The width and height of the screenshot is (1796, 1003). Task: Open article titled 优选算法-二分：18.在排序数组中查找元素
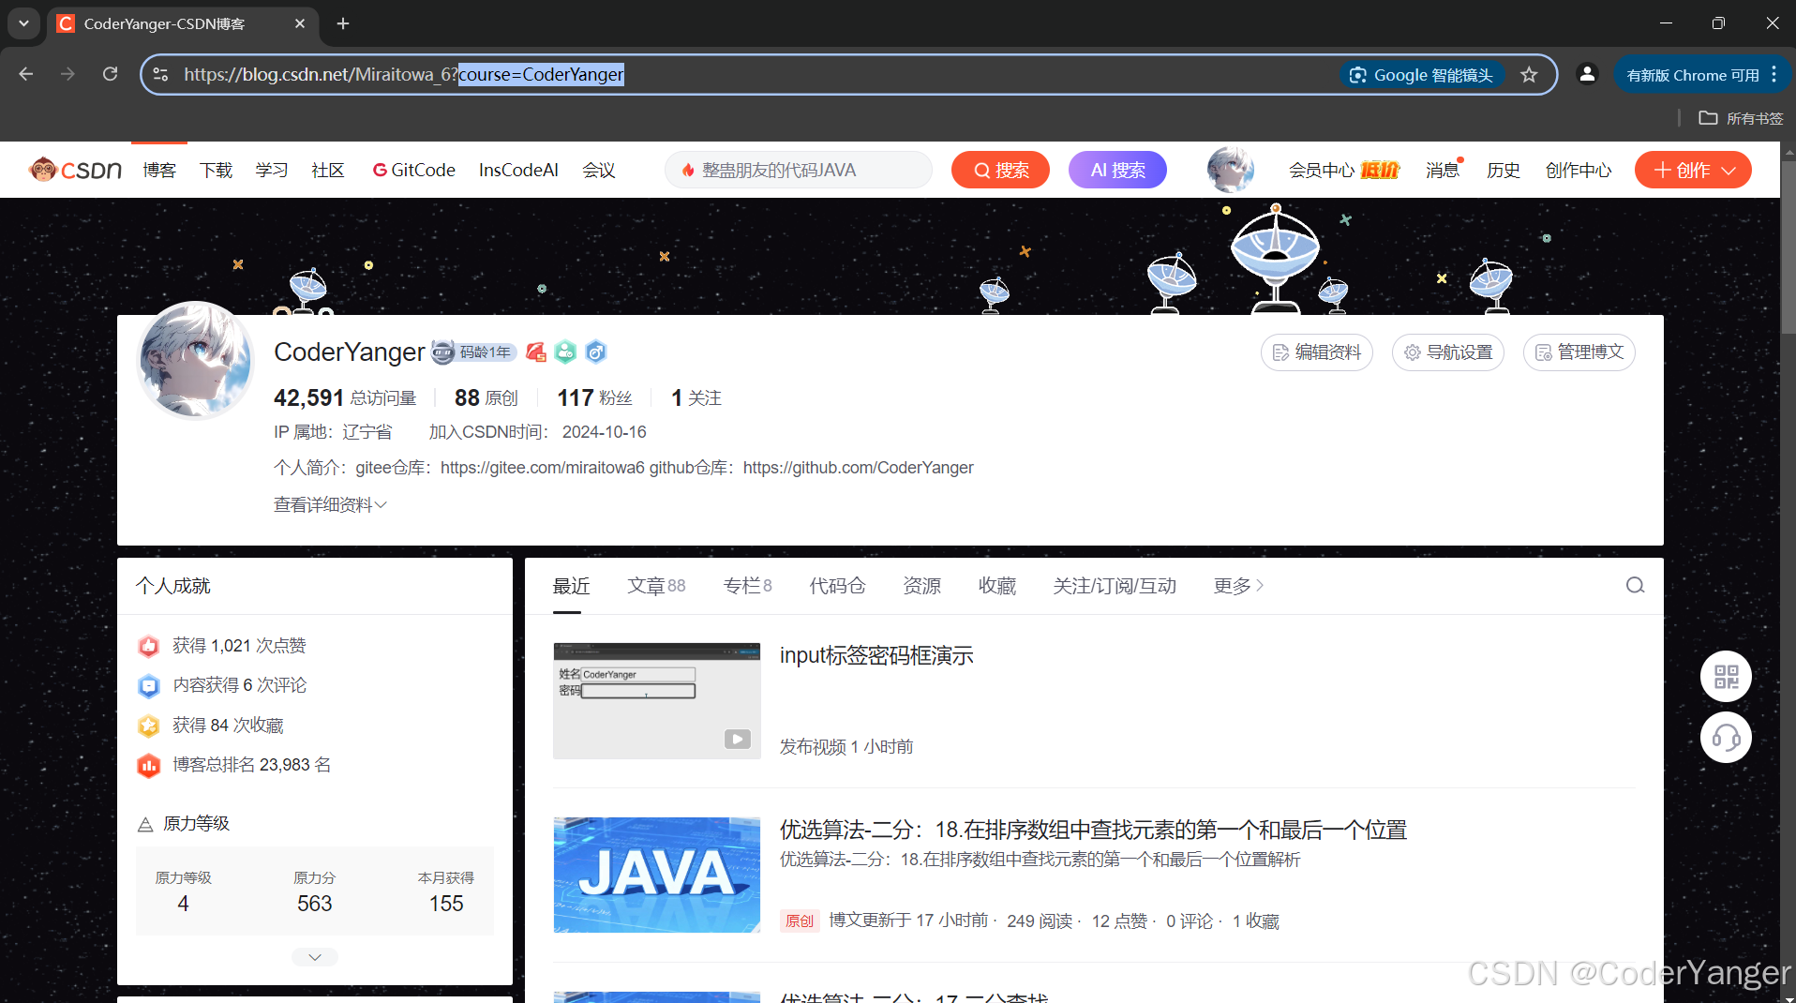(1093, 830)
